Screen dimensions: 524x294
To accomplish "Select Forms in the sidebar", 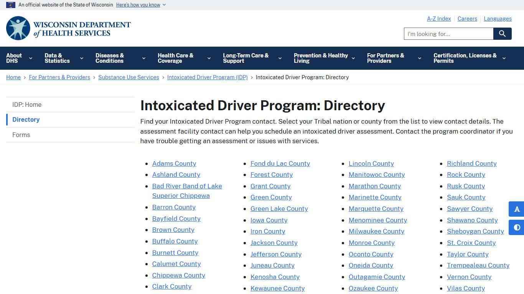I will point(21,135).
